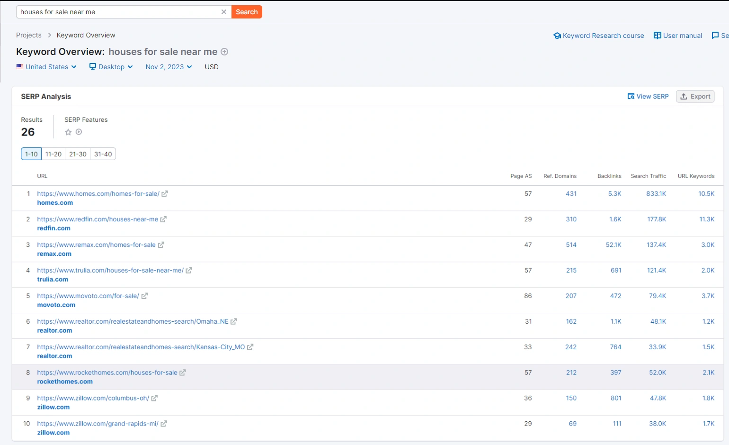Click Backlinks value 52.1K for remax.com
The height and width of the screenshot is (445, 729).
tap(613, 245)
